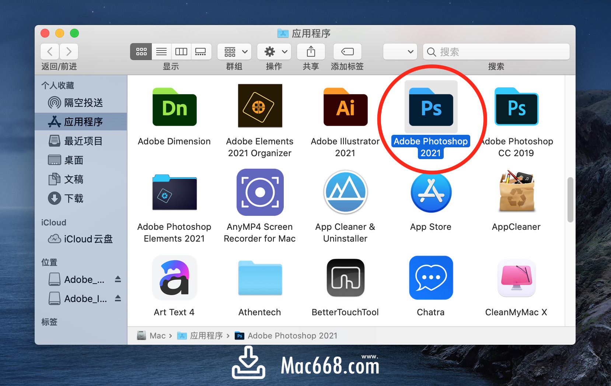This screenshot has width=611, height=386.
Task: Click the 'BetterTouchTool' file name label
Action: click(x=345, y=312)
